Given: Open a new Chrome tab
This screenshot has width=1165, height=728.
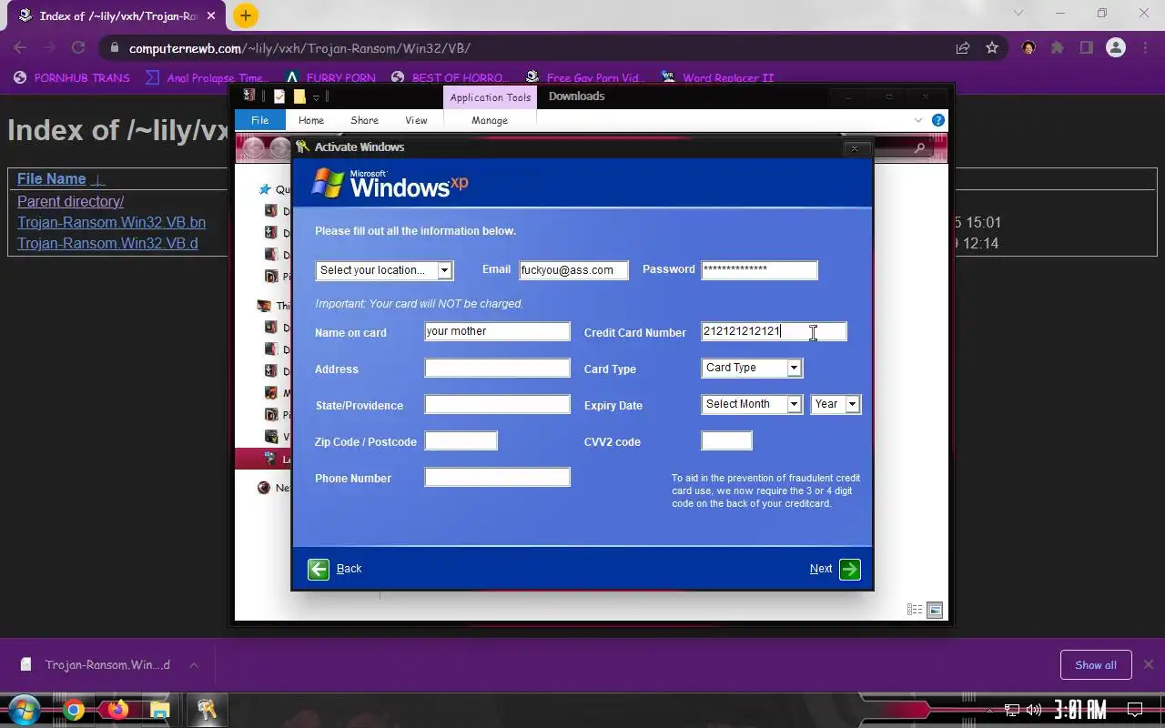Looking at the screenshot, I should click(245, 15).
